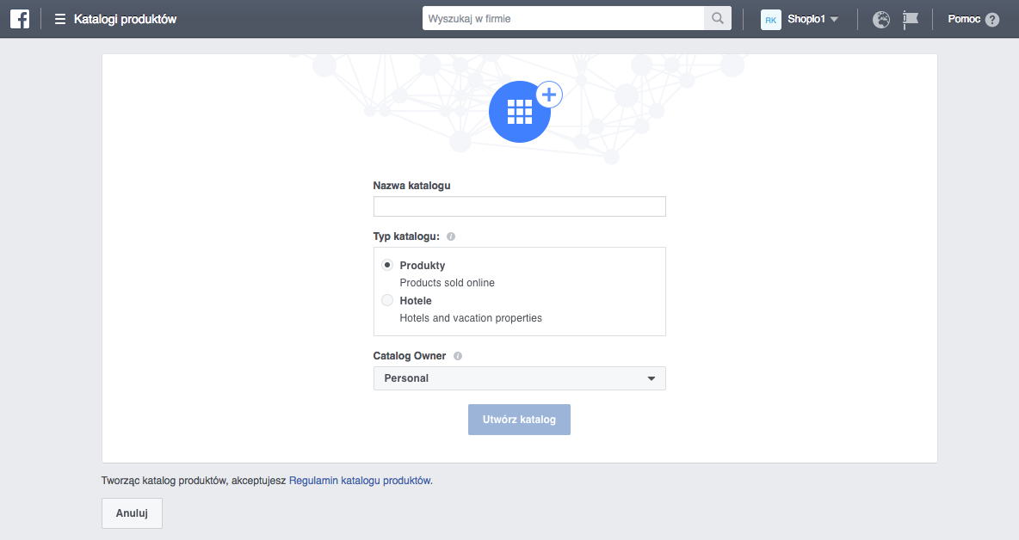The width and height of the screenshot is (1019, 540).
Task: Click the Anuluj button
Action: point(132,513)
